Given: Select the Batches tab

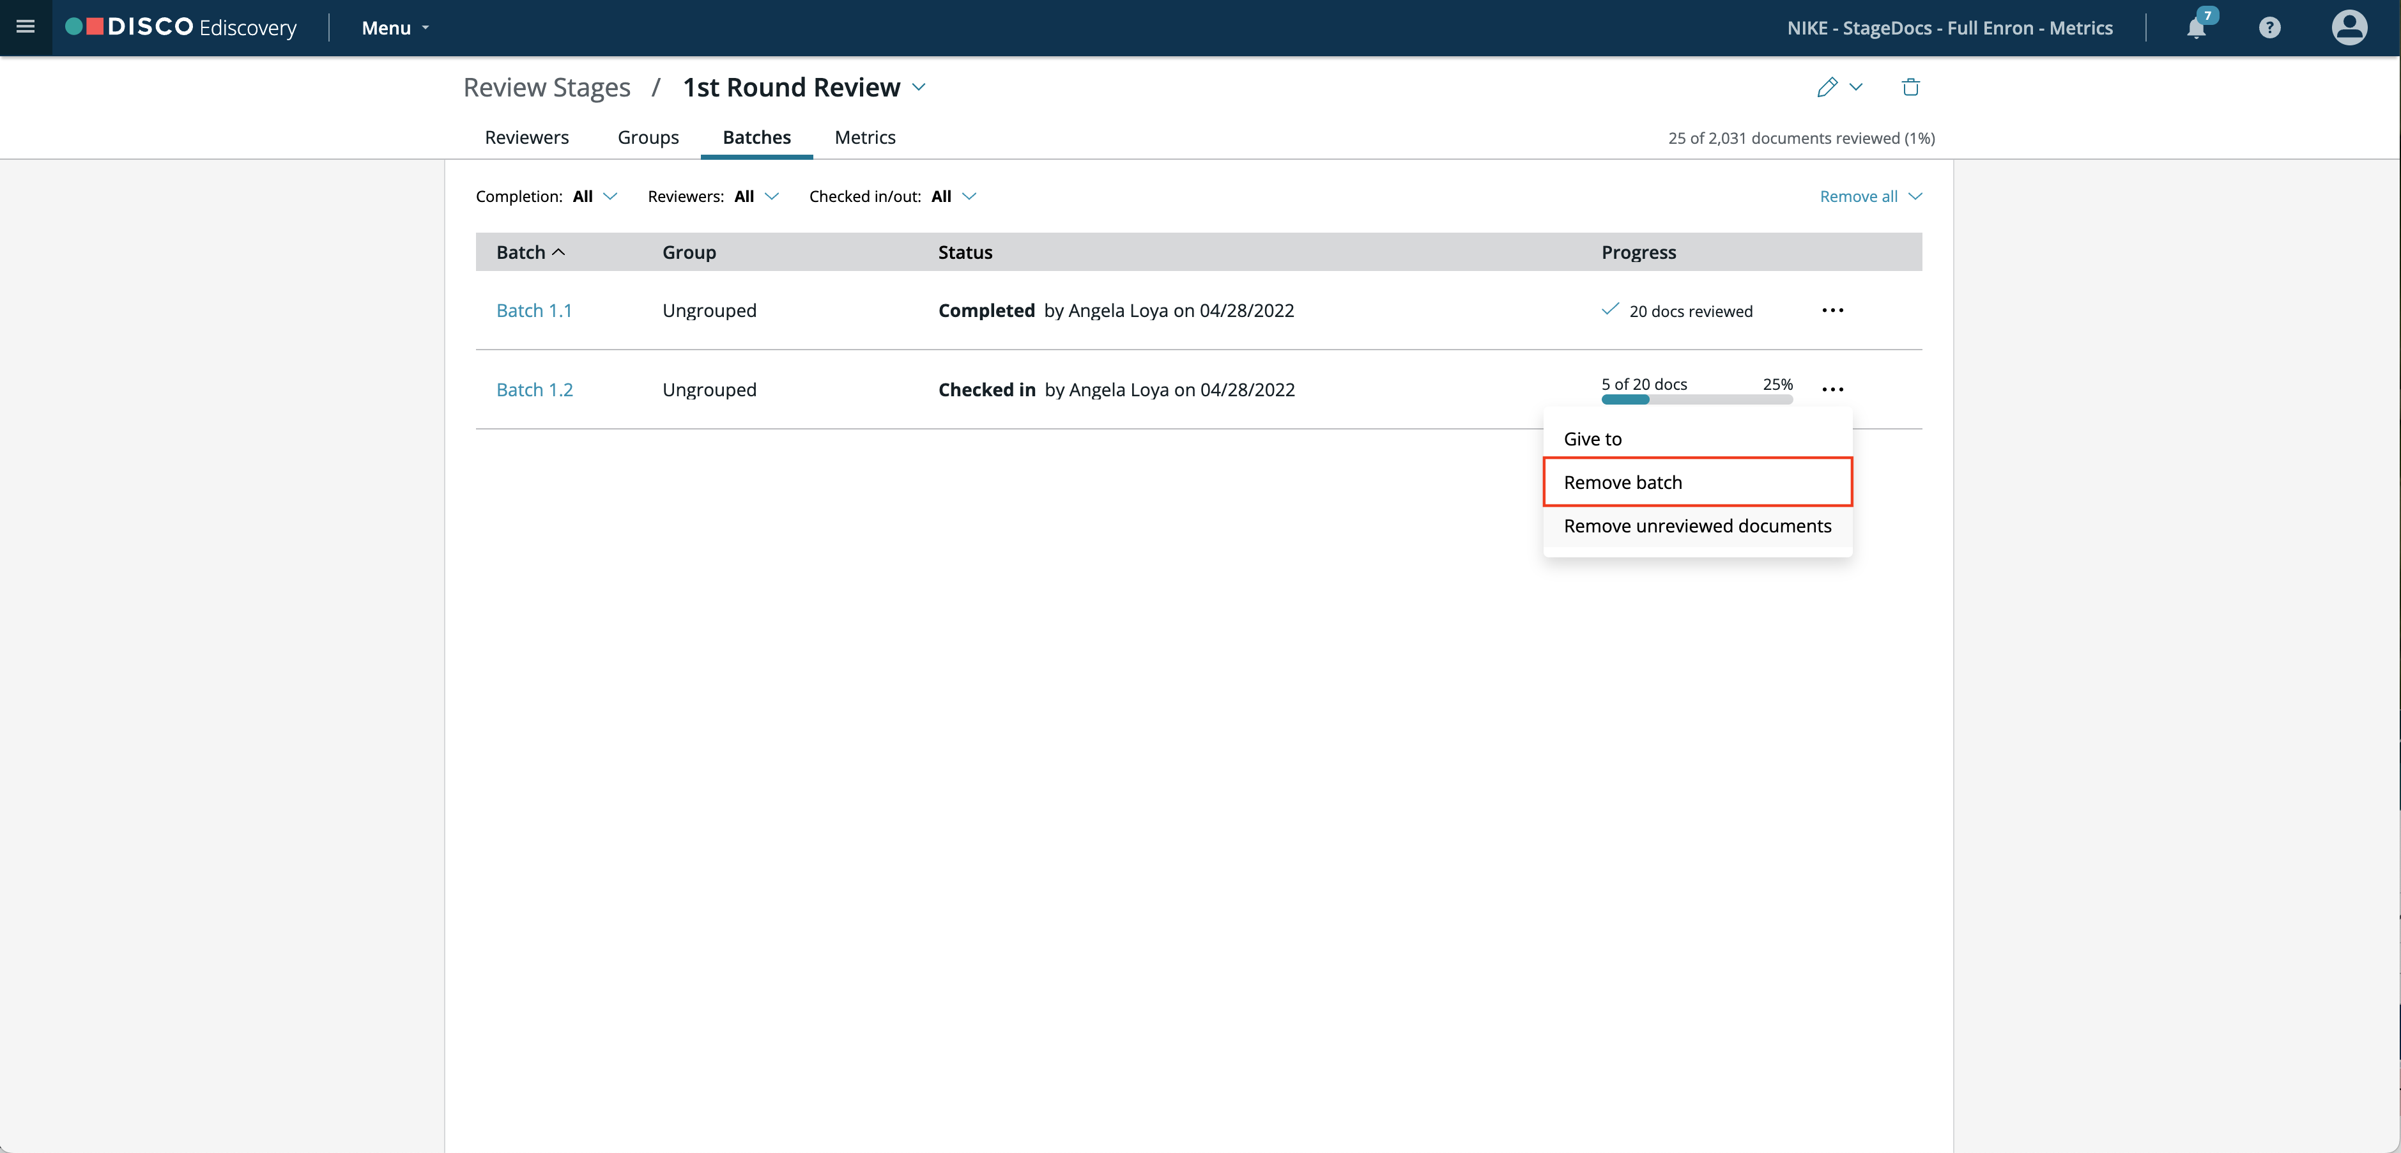Looking at the screenshot, I should coord(756,137).
